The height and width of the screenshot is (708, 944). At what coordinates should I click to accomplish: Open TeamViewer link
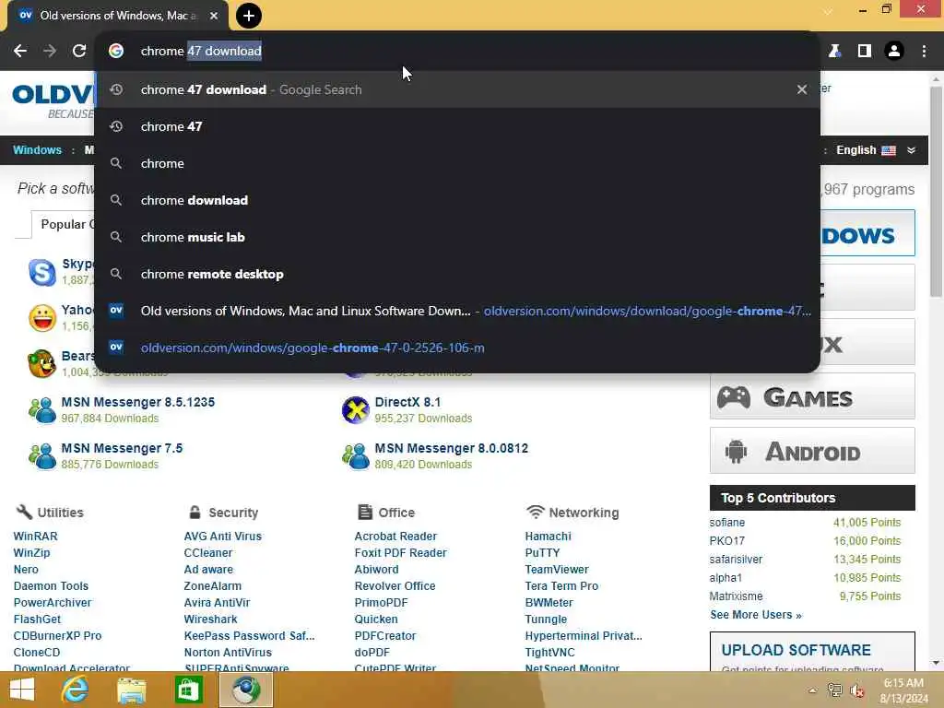pos(557,569)
